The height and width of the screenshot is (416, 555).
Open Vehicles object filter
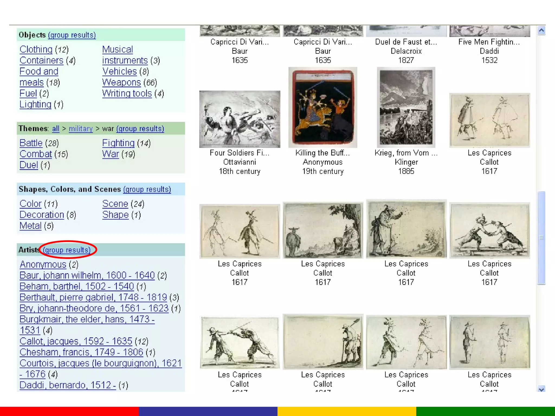pyautogui.click(x=119, y=71)
